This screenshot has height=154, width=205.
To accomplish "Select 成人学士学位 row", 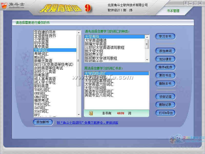I will tap(55, 82).
